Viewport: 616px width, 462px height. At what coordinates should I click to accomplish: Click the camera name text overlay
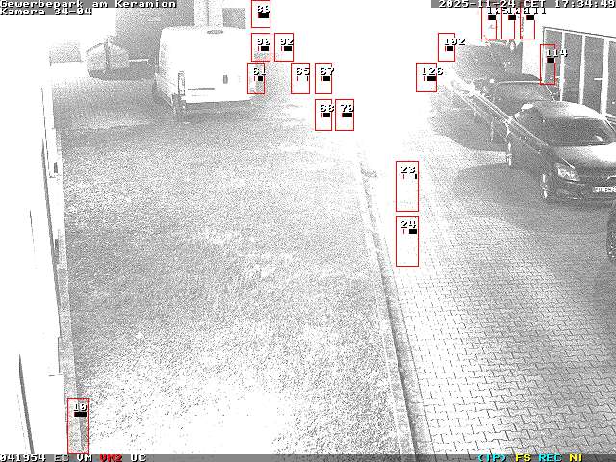pyautogui.click(x=46, y=12)
